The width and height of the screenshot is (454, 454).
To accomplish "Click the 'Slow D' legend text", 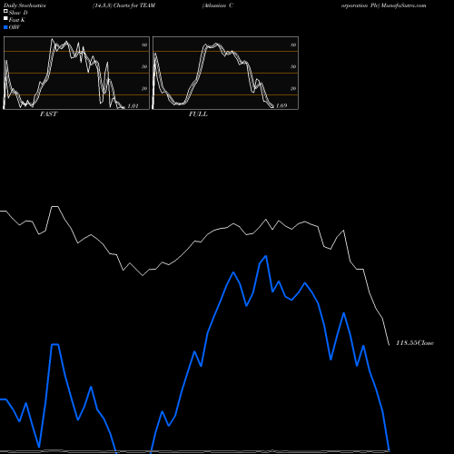I will [18, 13].
